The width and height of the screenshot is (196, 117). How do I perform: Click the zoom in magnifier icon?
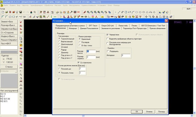click(x=88, y=12)
